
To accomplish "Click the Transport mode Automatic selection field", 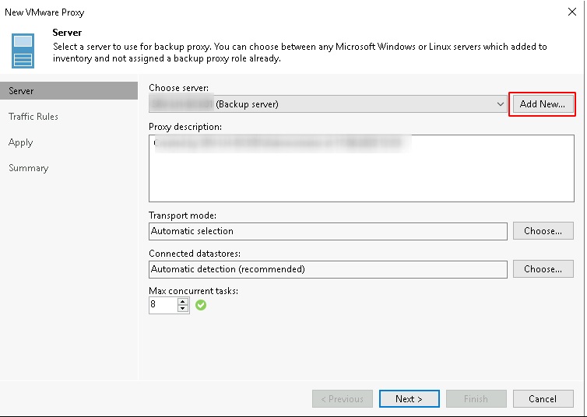I will 328,231.
